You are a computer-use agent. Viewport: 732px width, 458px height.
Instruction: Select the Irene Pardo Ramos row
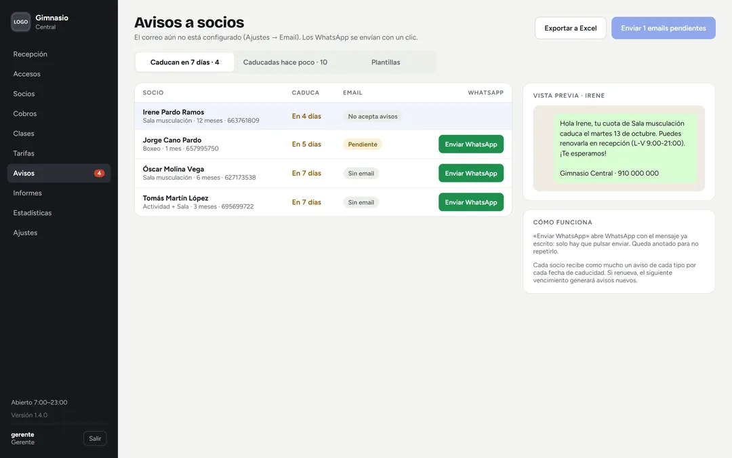[323, 116]
